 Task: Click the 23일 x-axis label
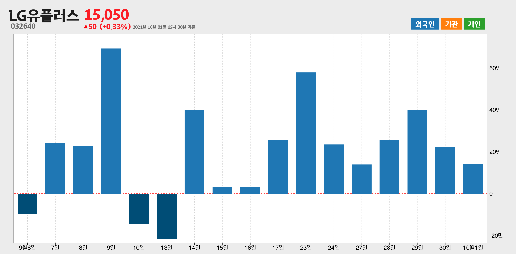point(306,248)
